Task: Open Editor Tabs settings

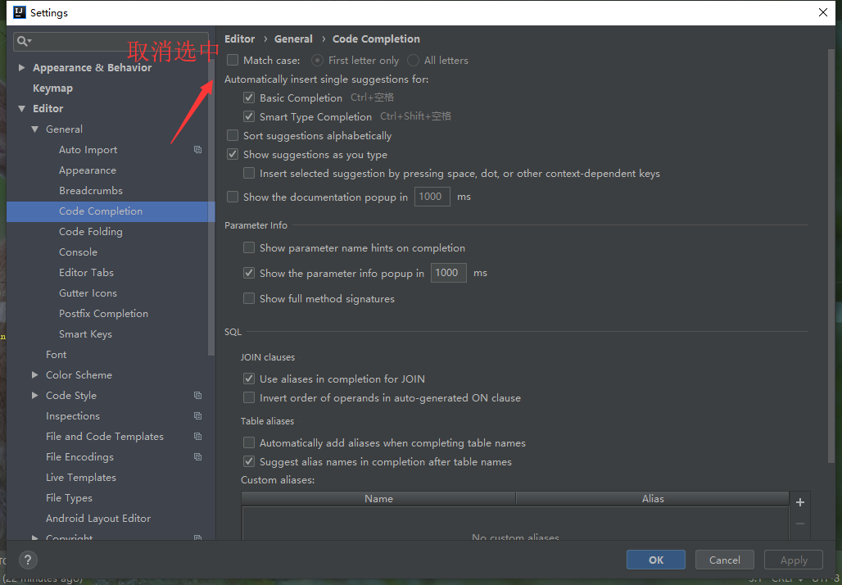Action: [x=87, y=272]
